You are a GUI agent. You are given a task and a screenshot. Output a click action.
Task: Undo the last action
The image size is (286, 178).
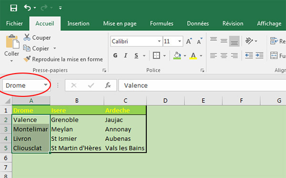[27, 8]
